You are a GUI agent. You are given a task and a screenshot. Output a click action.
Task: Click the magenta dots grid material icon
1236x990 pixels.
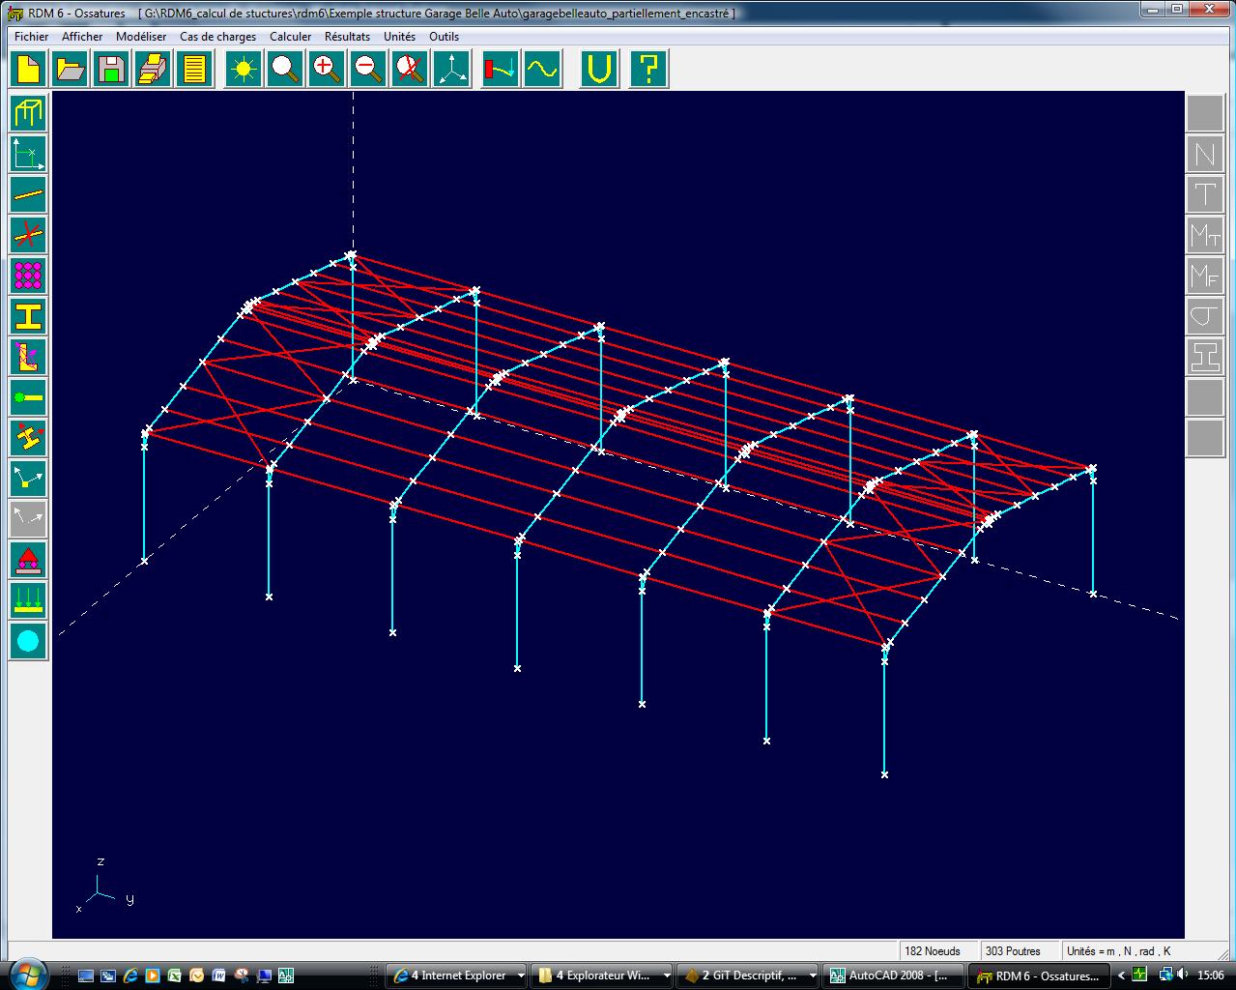tap(28, 276)
